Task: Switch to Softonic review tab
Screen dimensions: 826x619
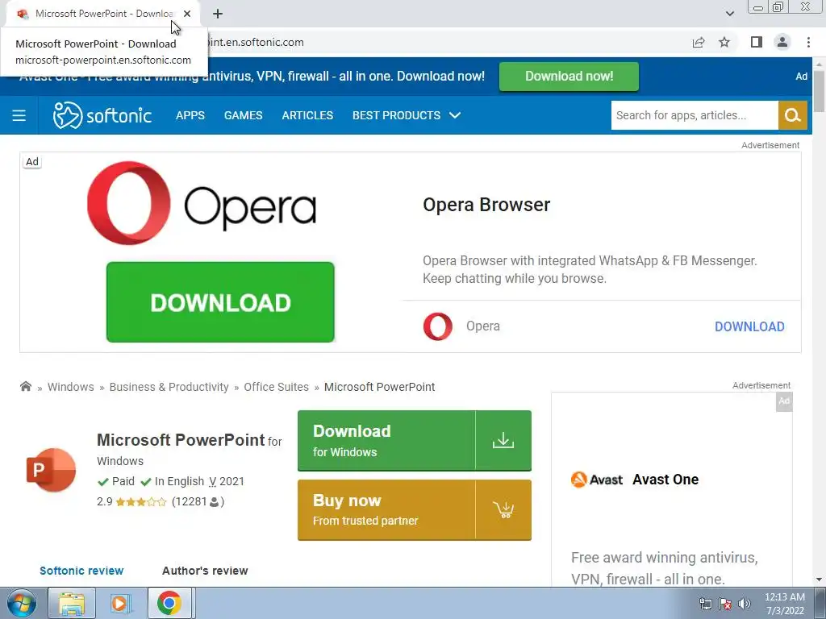Action: coord(81,571)
